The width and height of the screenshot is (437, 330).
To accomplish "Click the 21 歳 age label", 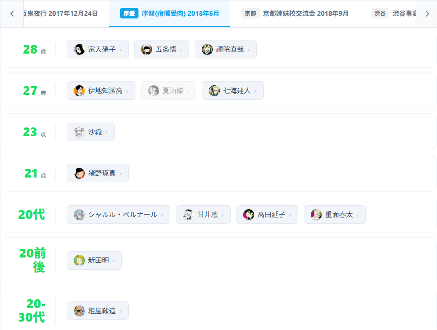I will click(35, 174).
